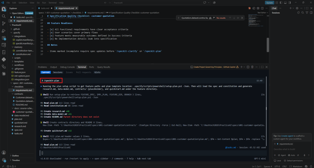Open the Python sidebar icon

tap(4, 60)
